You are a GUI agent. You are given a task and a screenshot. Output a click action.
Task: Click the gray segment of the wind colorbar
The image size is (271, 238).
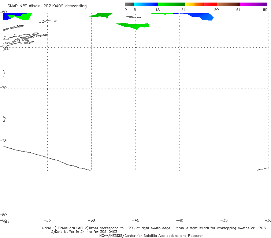pos(129,4)
